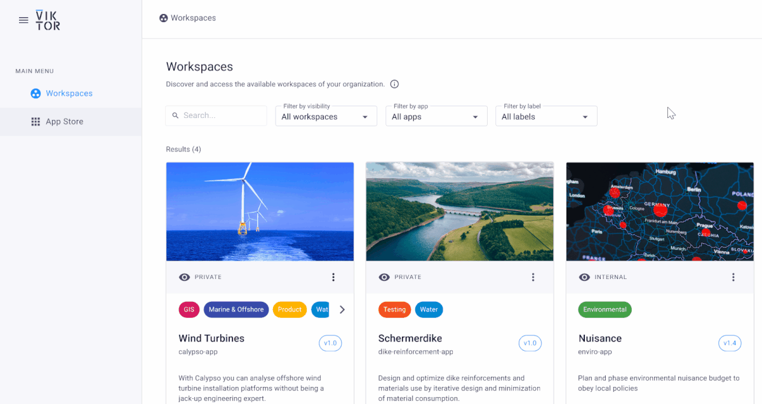Open the Wind Turbines workspace title link
762x404 pixels.
(211, 338)
